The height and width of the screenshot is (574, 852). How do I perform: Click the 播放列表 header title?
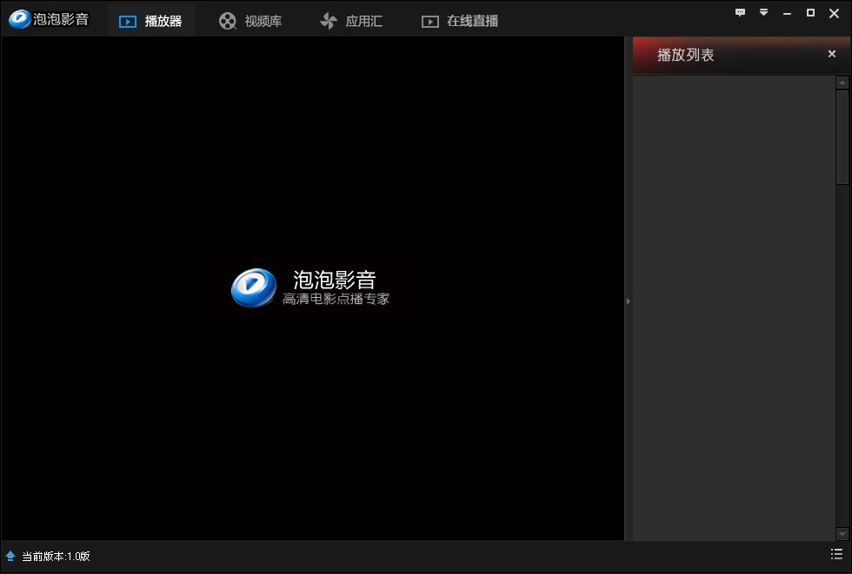coord(685,55)
